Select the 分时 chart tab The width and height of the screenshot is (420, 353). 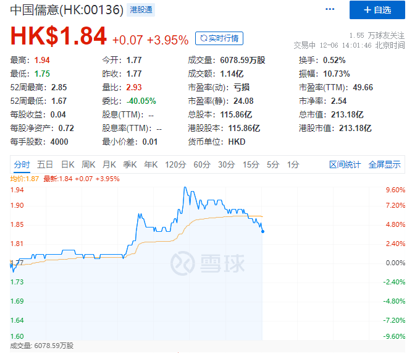[x=22, y=164]
